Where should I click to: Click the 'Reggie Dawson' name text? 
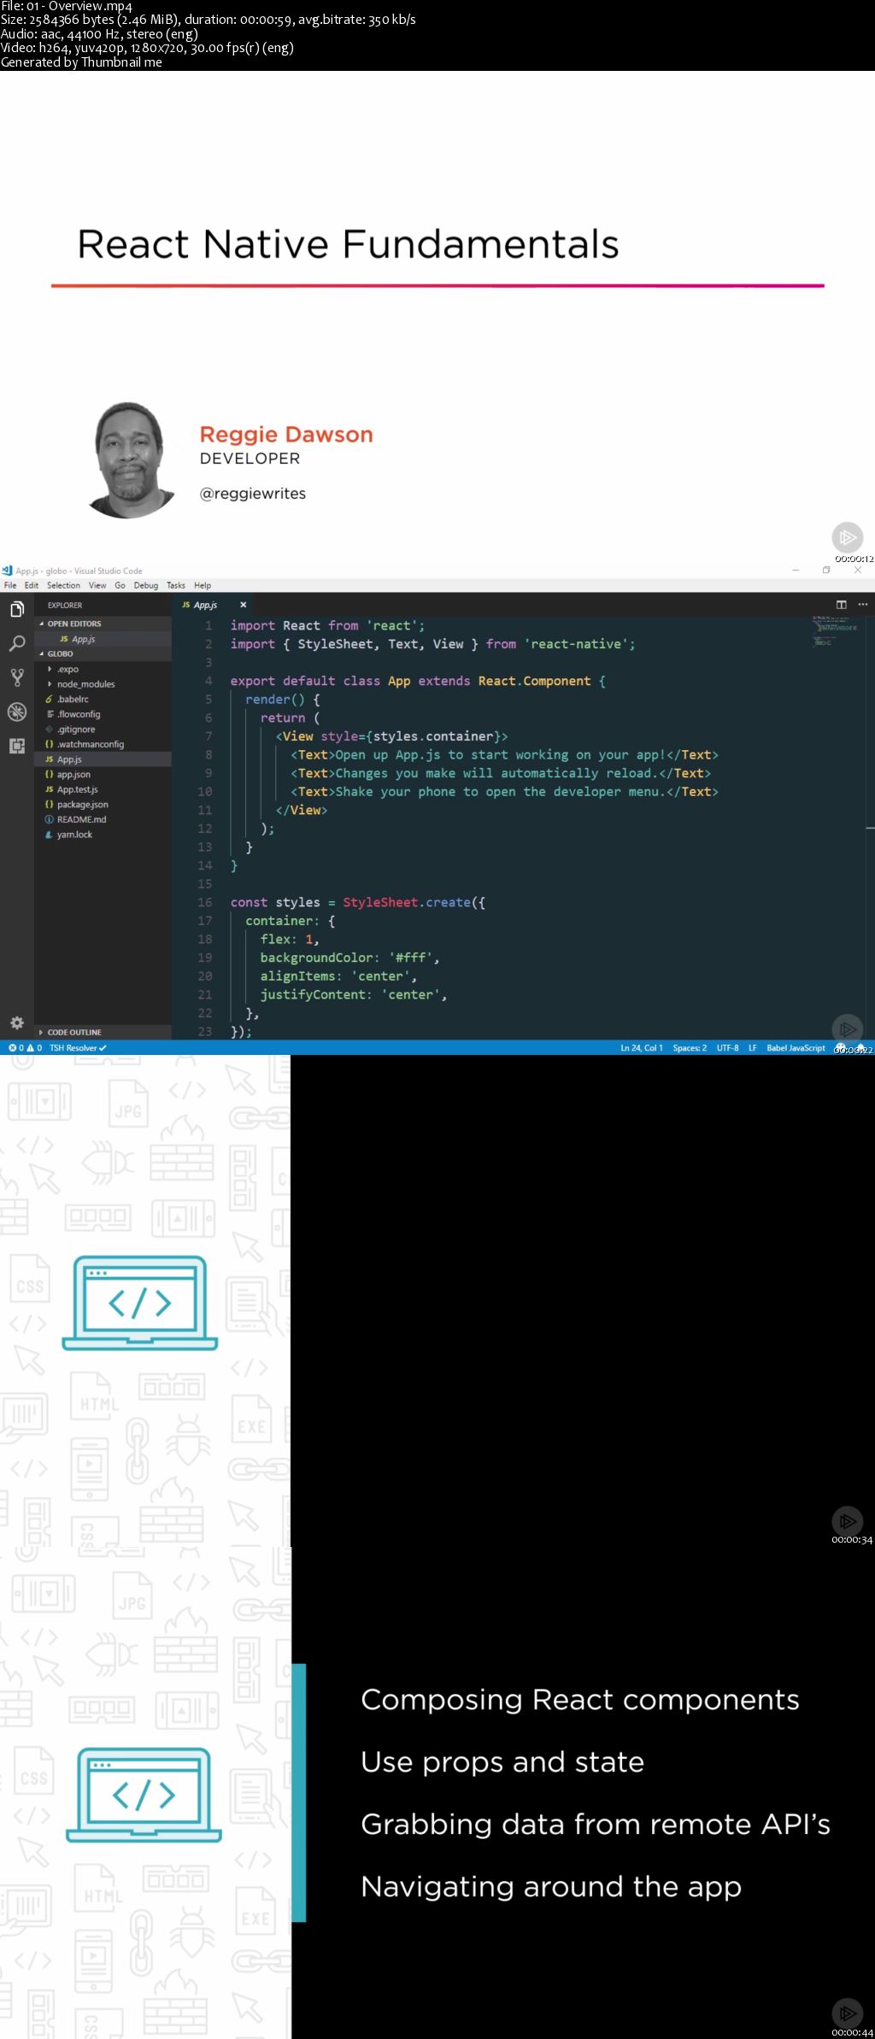click(286, 434)
